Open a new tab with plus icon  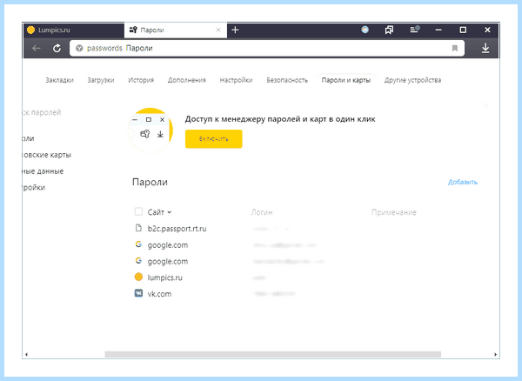(x=235, y=30)
